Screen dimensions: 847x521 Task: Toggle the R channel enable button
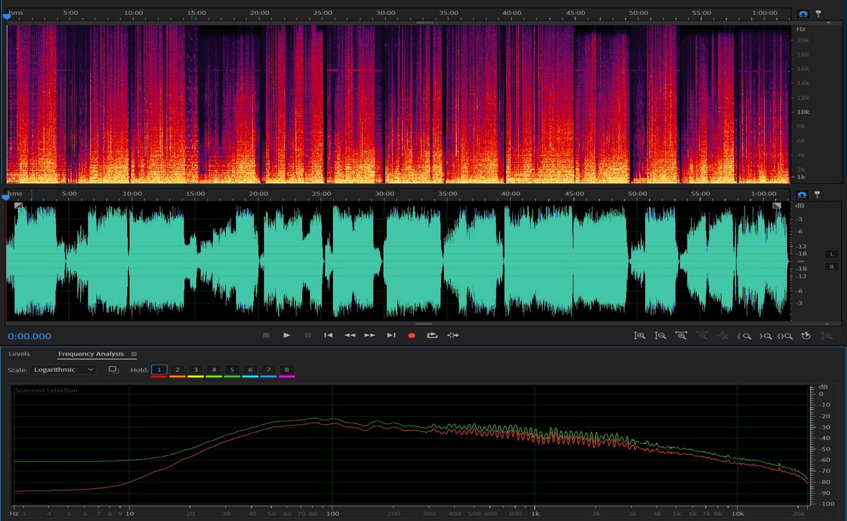831,266
